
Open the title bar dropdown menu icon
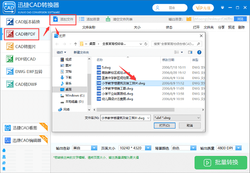pyautogui.click(x=222, y=7)
